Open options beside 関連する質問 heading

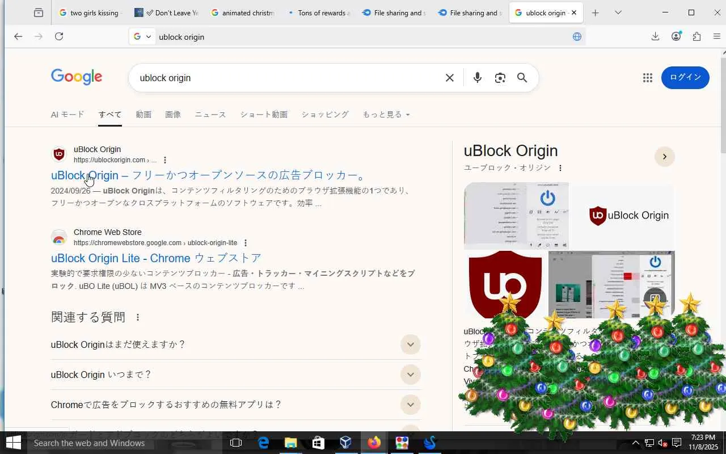138,317
